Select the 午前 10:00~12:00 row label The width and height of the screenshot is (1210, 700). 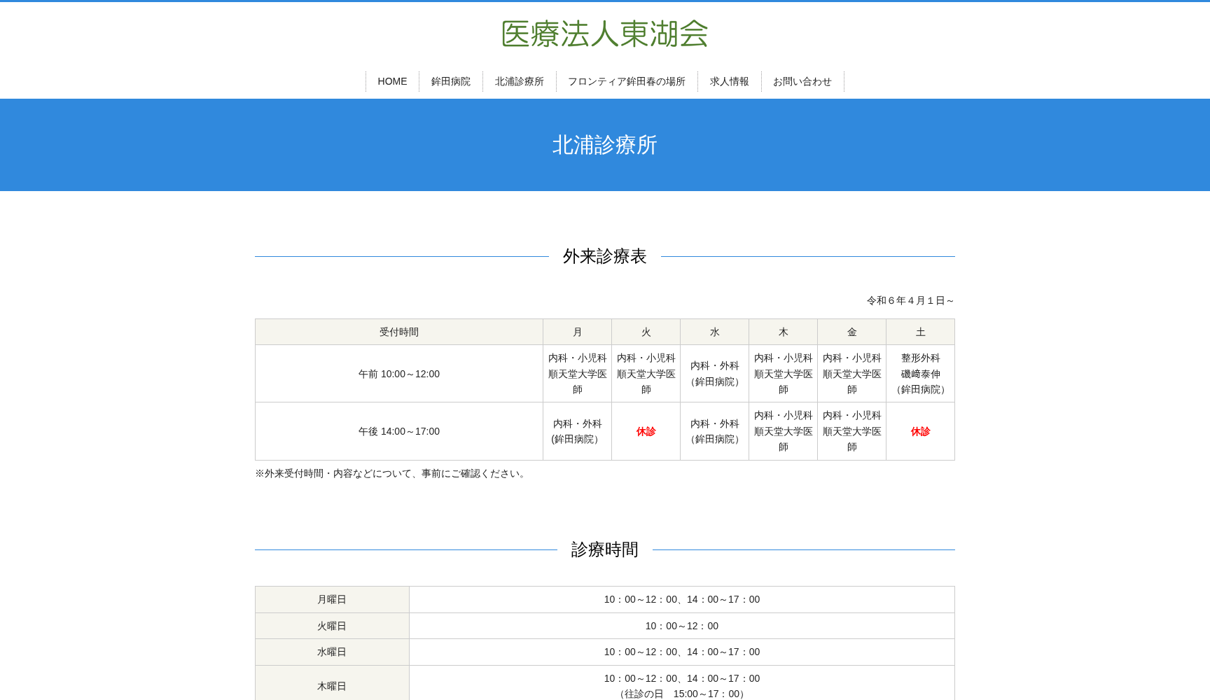click(x=398, y=373)
